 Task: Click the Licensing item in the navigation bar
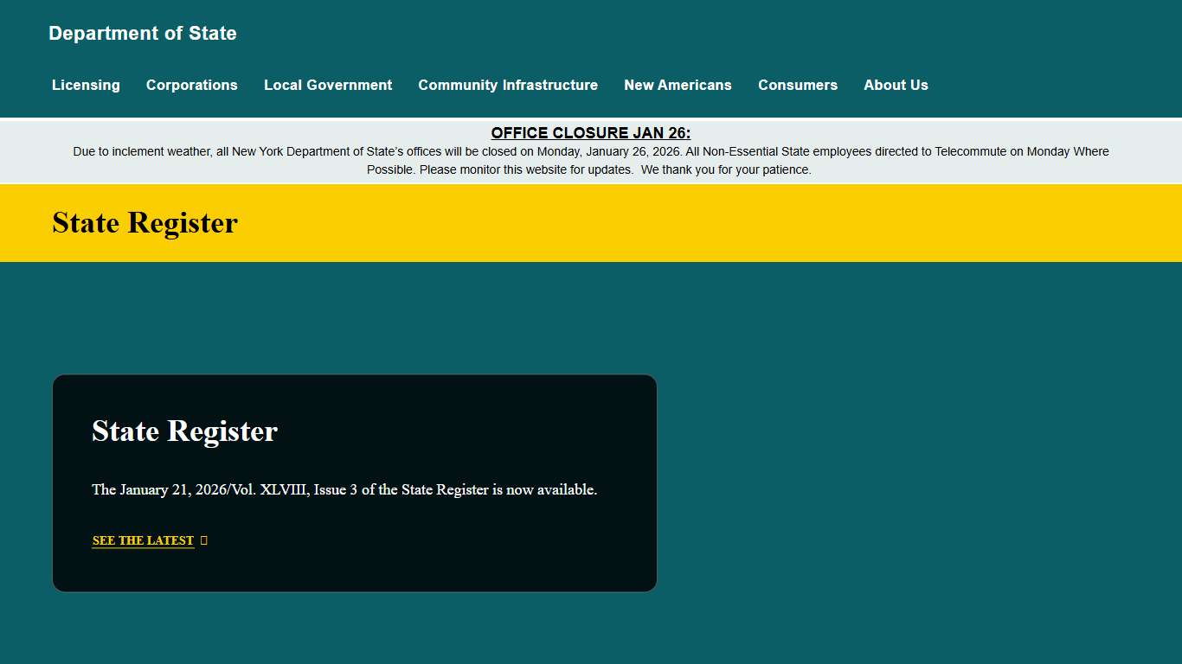(x=86, y=85)
